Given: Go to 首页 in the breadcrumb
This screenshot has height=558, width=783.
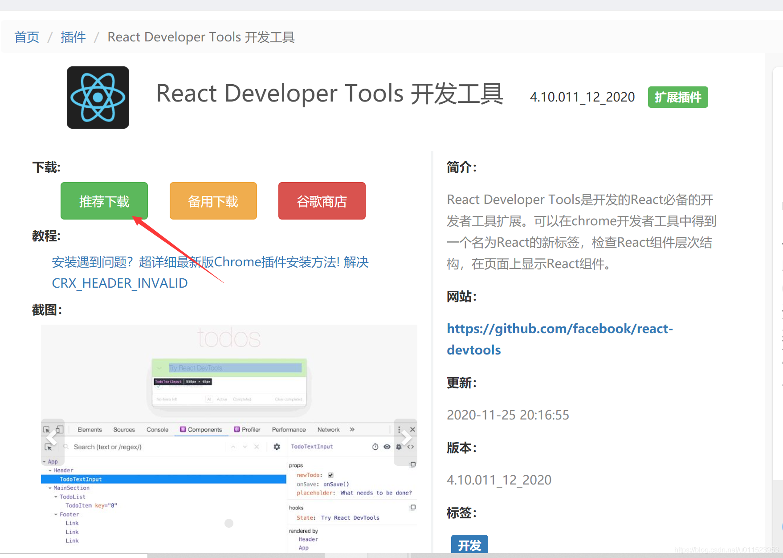Looking at the screenshot, I should pyautogui.click(x=27, y=37).
